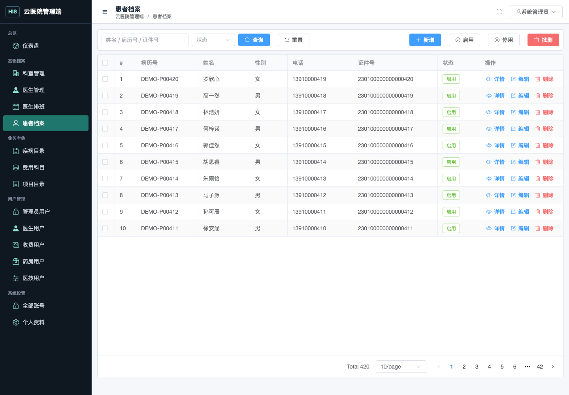Click the eye icon in 罗欣心's row

(x=489, y=79)
